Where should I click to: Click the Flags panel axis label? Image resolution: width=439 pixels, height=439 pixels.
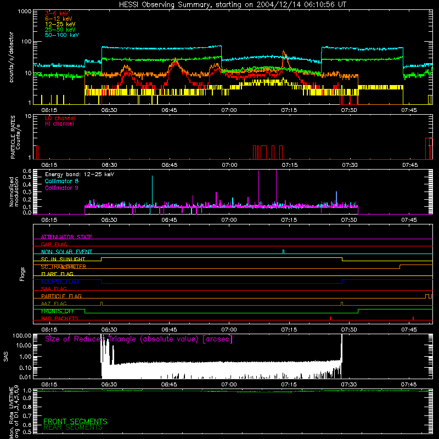pos(22,274)
